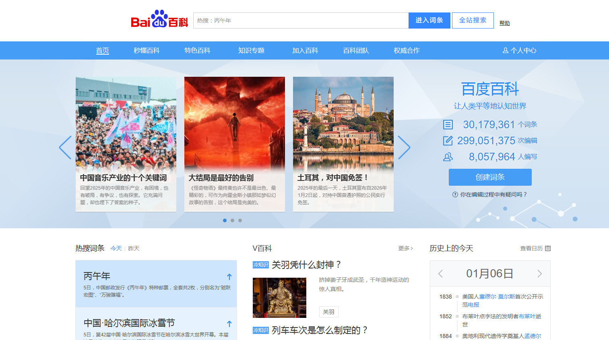Switch to the 昨天 tab in 热搜词条

point(133,248)
